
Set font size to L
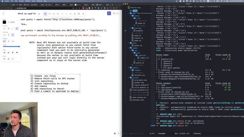click(x=13, y=29)
